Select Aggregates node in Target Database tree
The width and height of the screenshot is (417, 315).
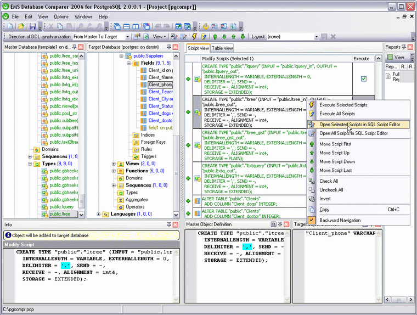(137, 200)
